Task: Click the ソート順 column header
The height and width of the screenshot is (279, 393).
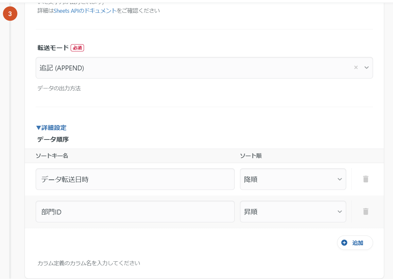Action: coord(251,156)
